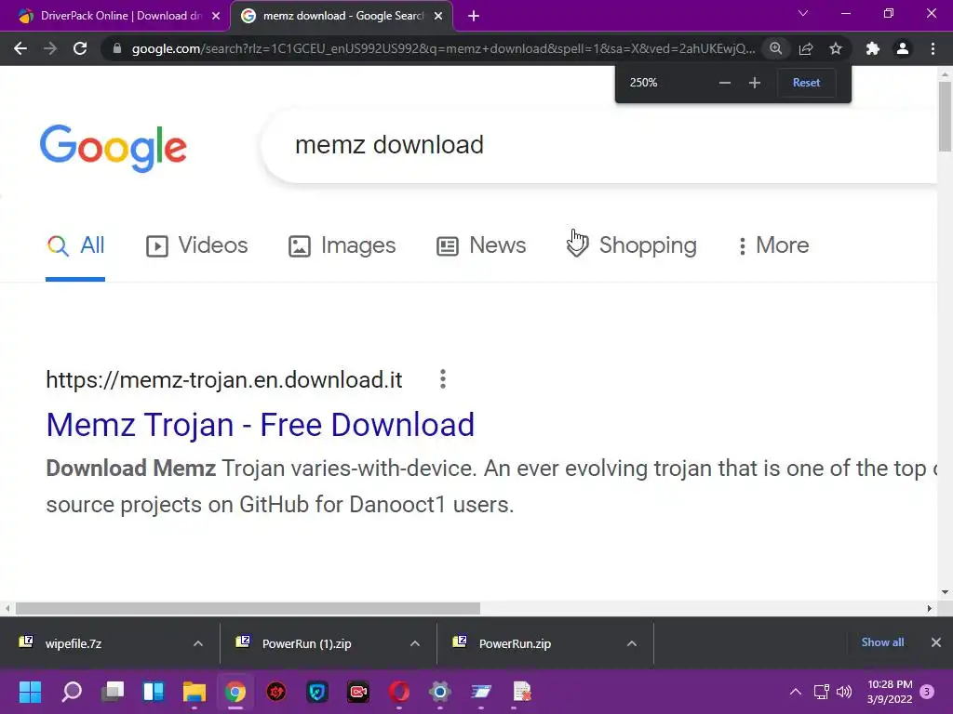Open the red screen recorder taskbar icon
The width and height of the screenshot is (953, 714).
(x=358, y=692)
